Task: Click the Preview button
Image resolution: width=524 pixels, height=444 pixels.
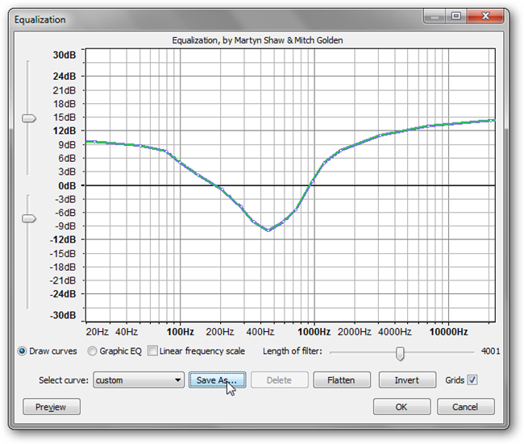Action: coord(52,407)
